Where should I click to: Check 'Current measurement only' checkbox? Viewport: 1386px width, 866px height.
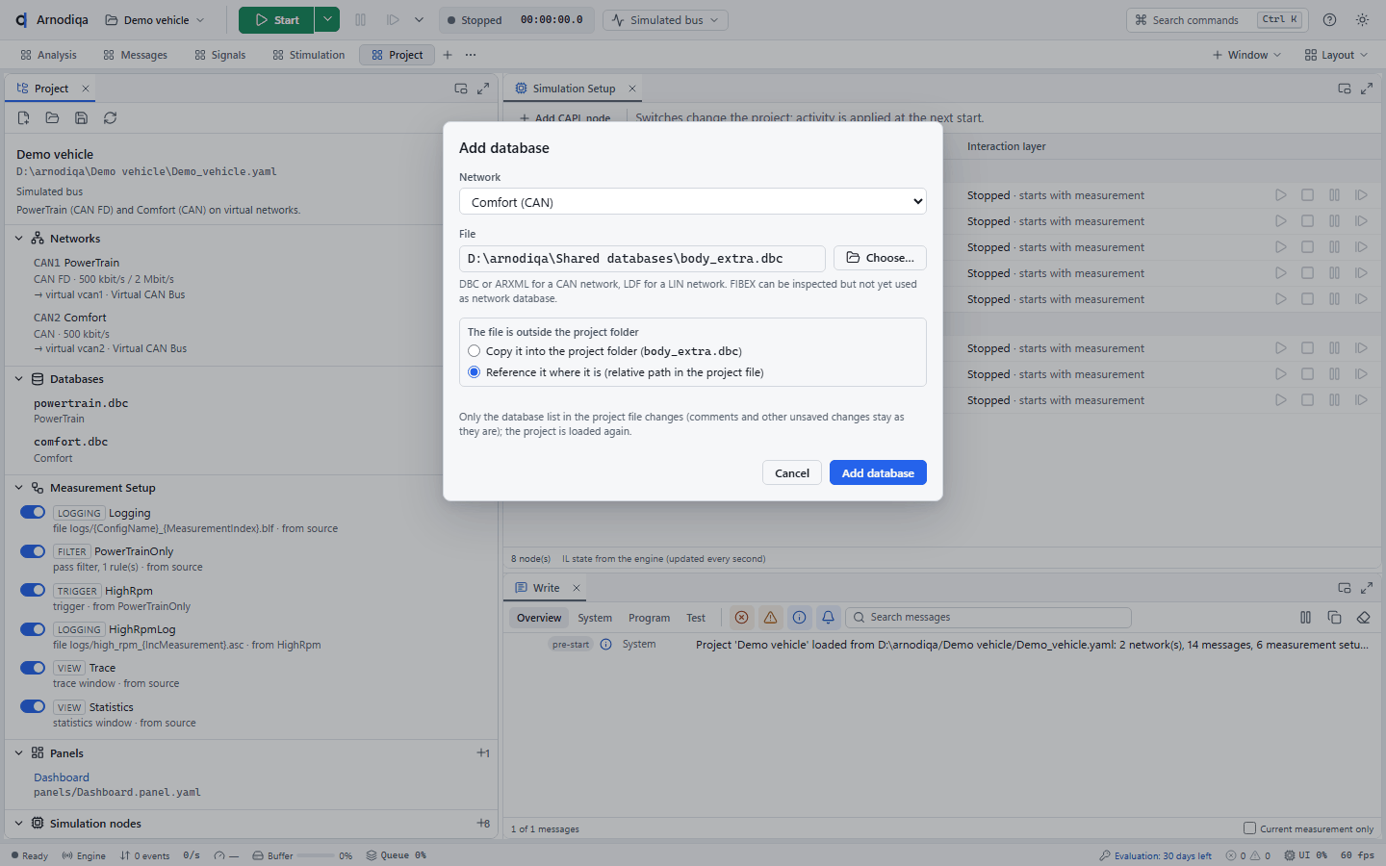click(1249, 828)
